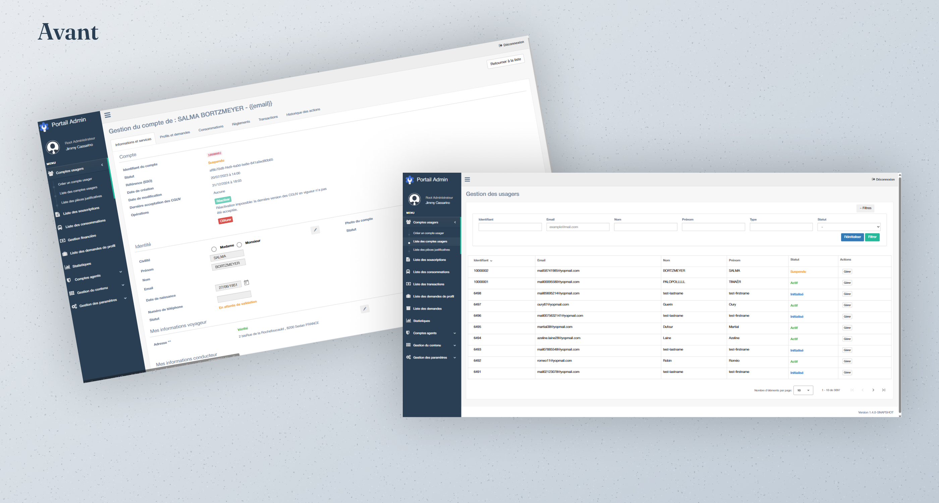
Task: Click the vertical scrollbar of users list window
Action: click(900, 295)
